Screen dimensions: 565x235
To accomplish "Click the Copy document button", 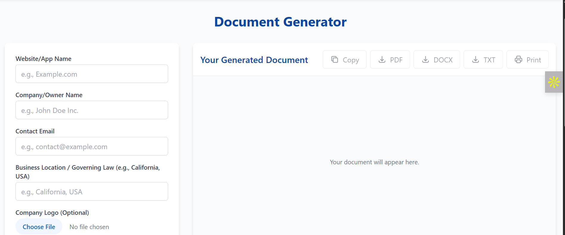I will coord(344,60).
